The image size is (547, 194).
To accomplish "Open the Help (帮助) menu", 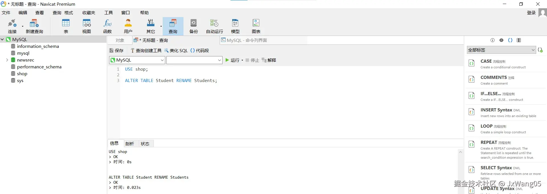I will [144, 13].
